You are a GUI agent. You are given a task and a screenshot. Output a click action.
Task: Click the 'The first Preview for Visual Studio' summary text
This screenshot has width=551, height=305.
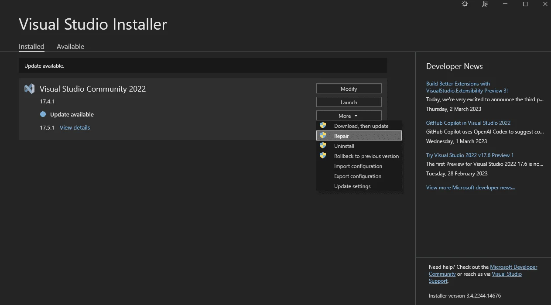(485, 164)
